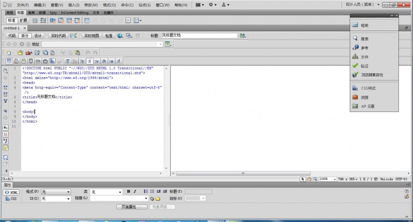Toggle the Expanded (扩展) layout mode
Image resolution: width=413 pixels, height=222 pixels.
[x=23, y=20]
